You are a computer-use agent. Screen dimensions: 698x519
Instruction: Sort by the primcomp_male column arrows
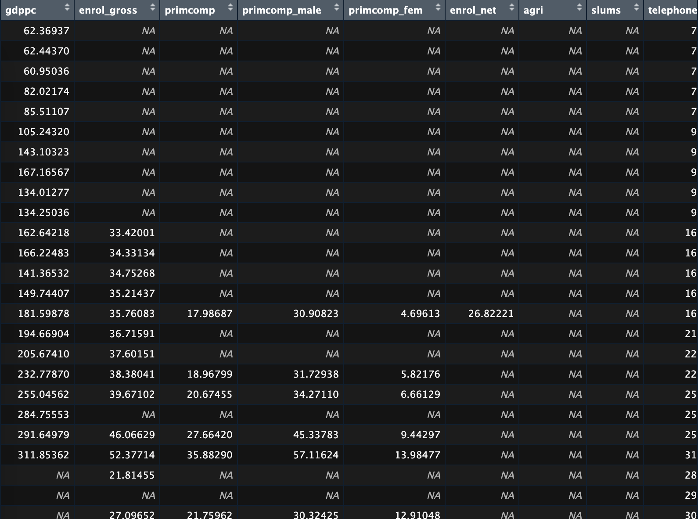(336, 7)
